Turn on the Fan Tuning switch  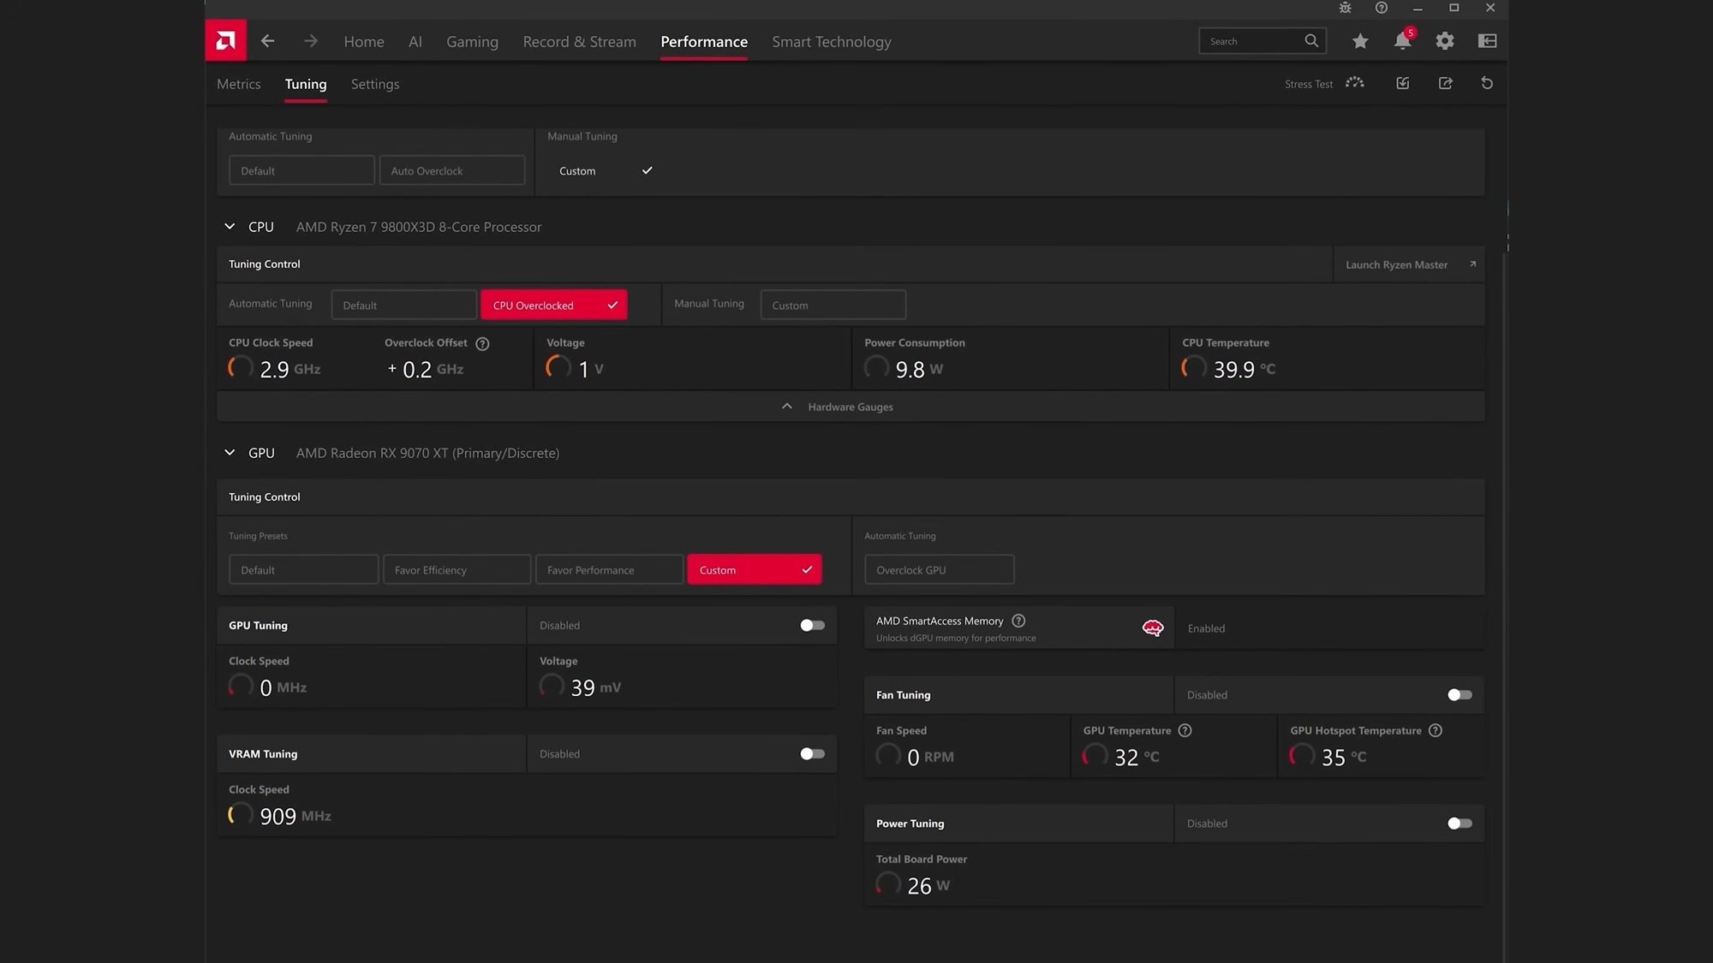[x=1459, y=695]
